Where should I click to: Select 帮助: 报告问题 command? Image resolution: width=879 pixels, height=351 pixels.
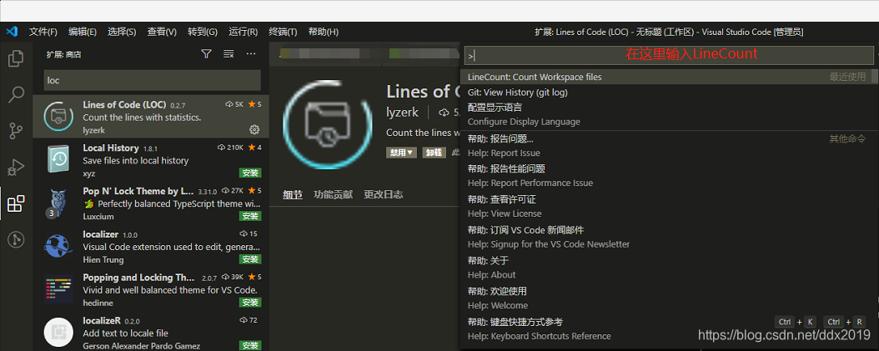669,146
